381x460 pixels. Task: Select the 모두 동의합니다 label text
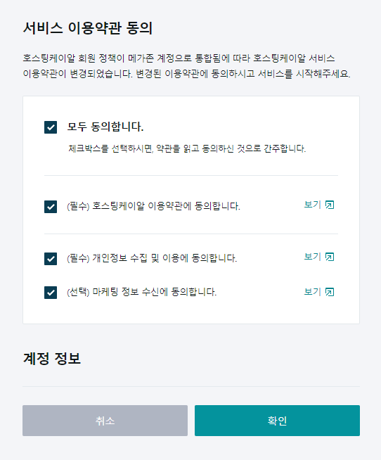point(105,127)
